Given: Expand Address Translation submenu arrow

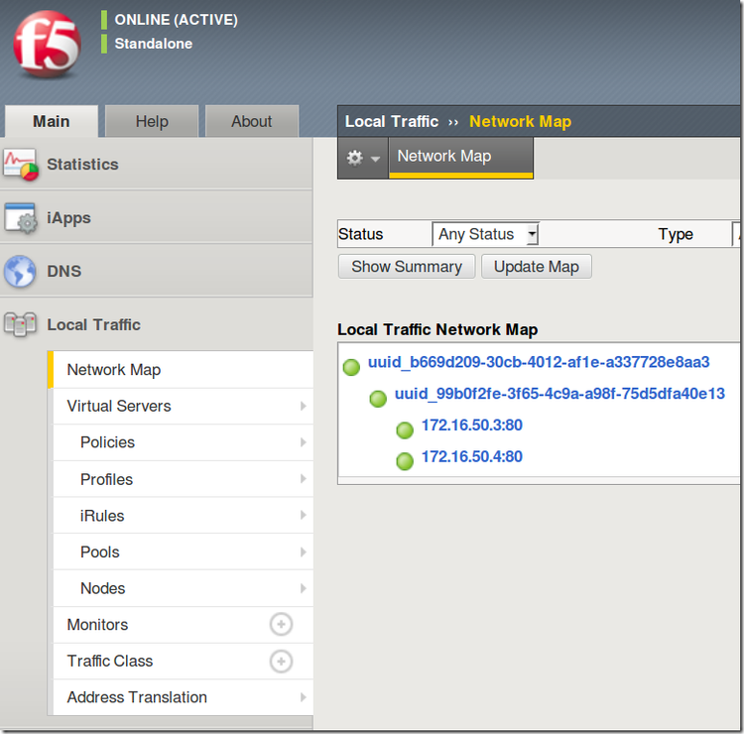Looking at the screenshot, I should (x=304, y=697).
